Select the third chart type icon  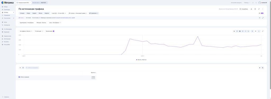click(240, 31)
